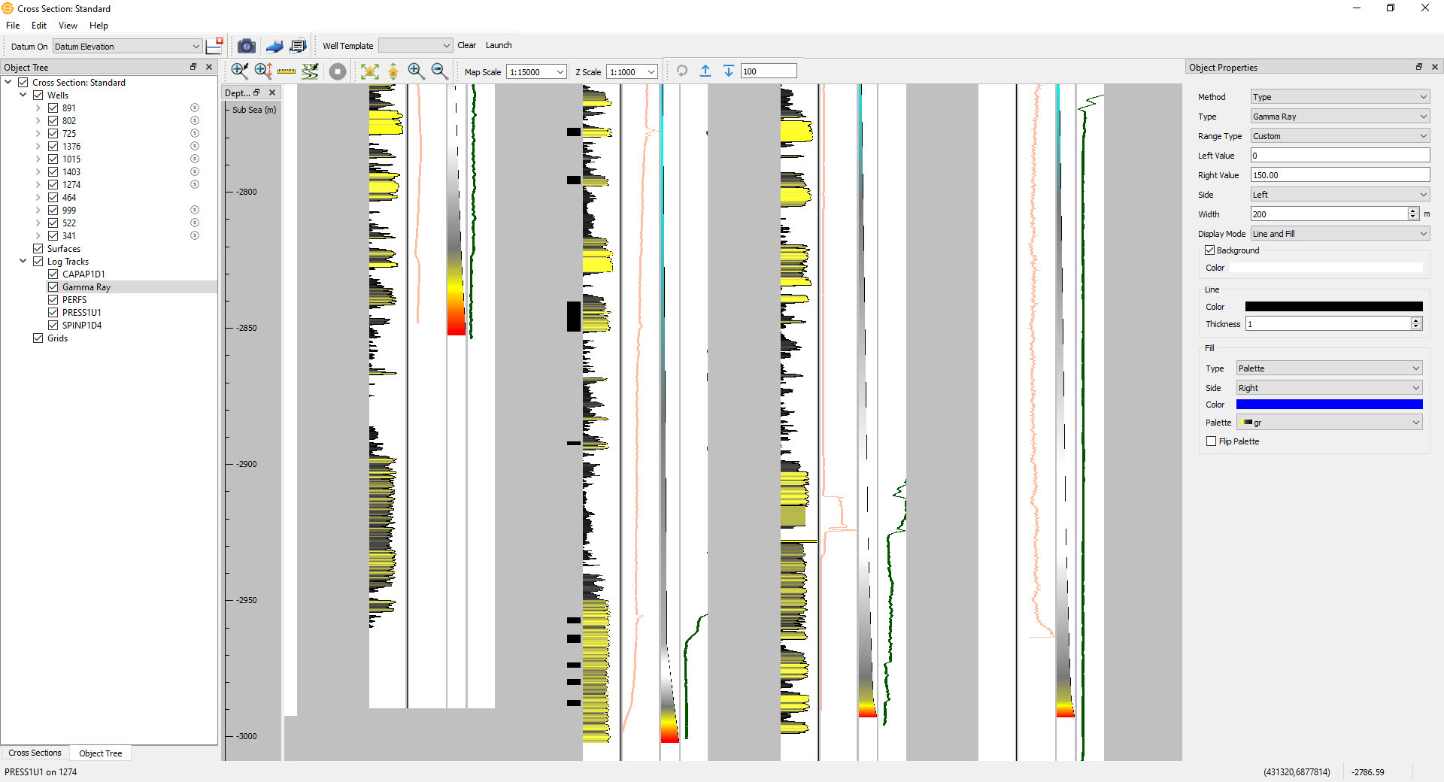Viewport: 1444px width, 782px height.
Task: Select the zoom out magnifier tool
Action: coord(440,71)
